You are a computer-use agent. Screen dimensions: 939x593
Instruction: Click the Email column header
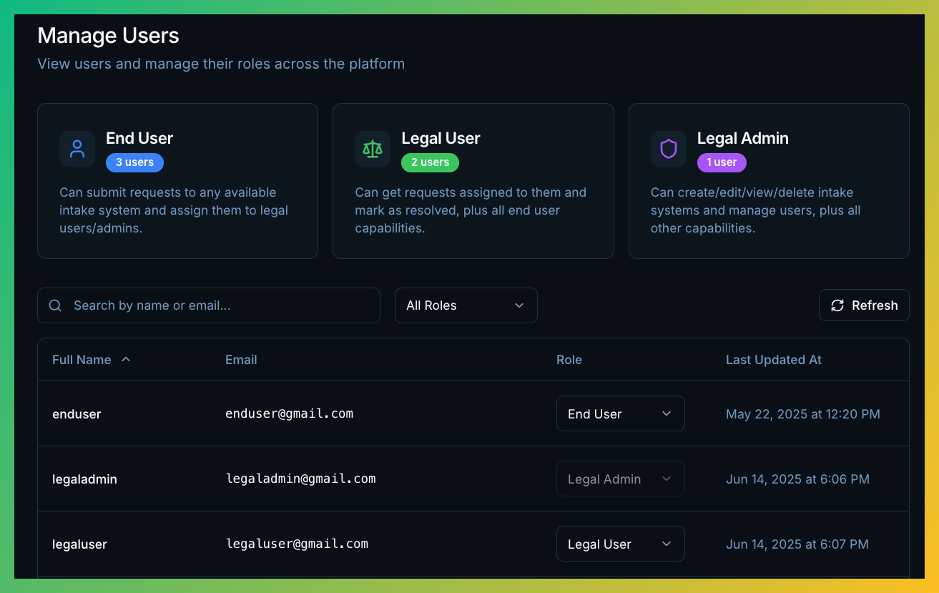point(241,360)
